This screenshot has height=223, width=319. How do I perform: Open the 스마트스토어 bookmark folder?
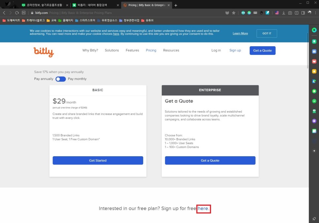85,20
